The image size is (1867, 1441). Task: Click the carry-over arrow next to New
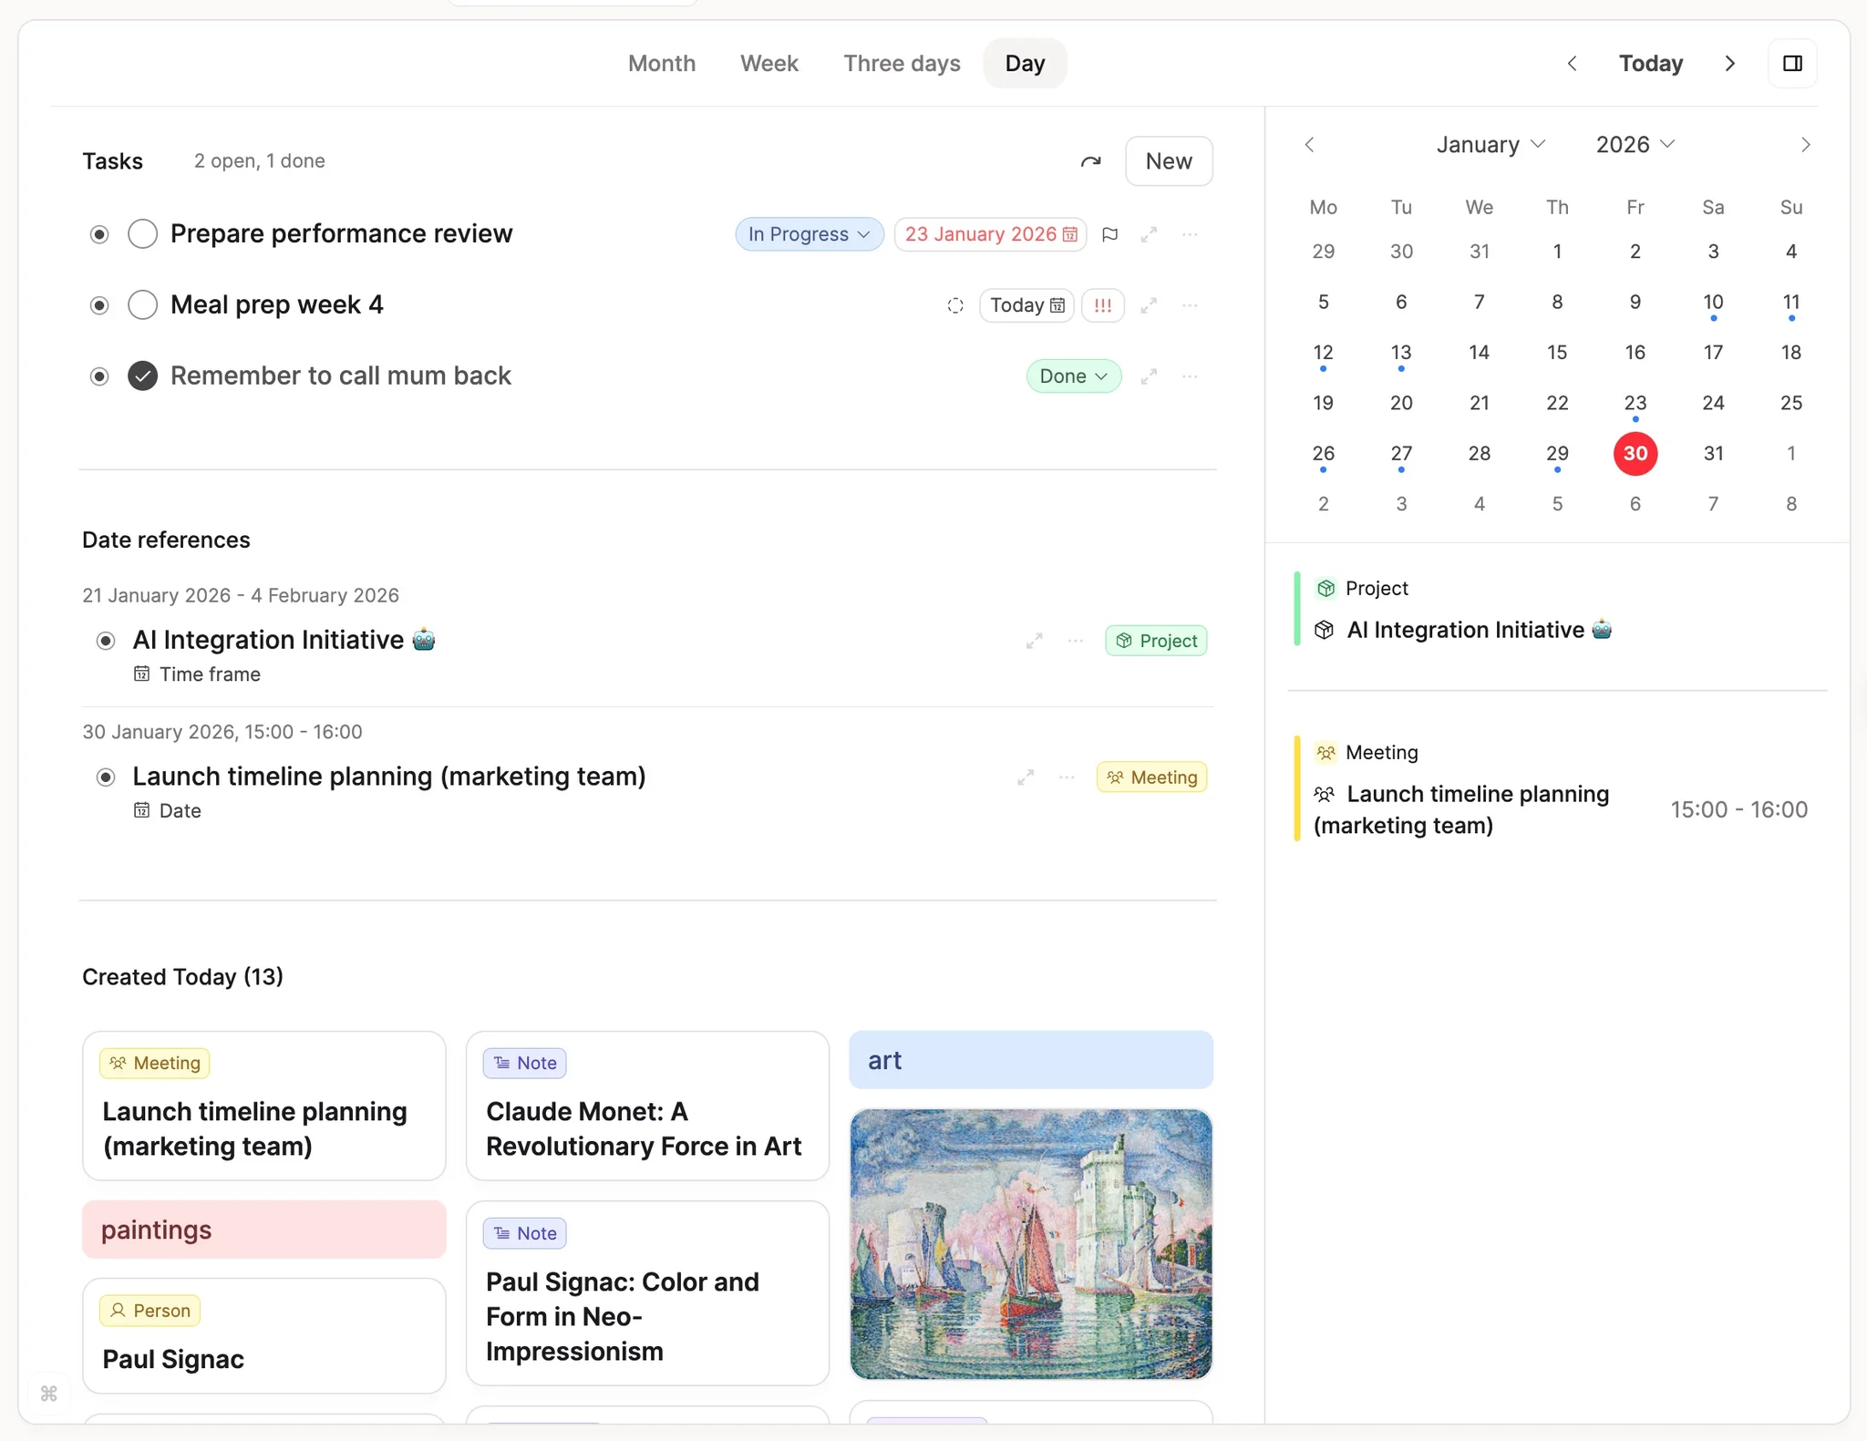(1090, 161)
